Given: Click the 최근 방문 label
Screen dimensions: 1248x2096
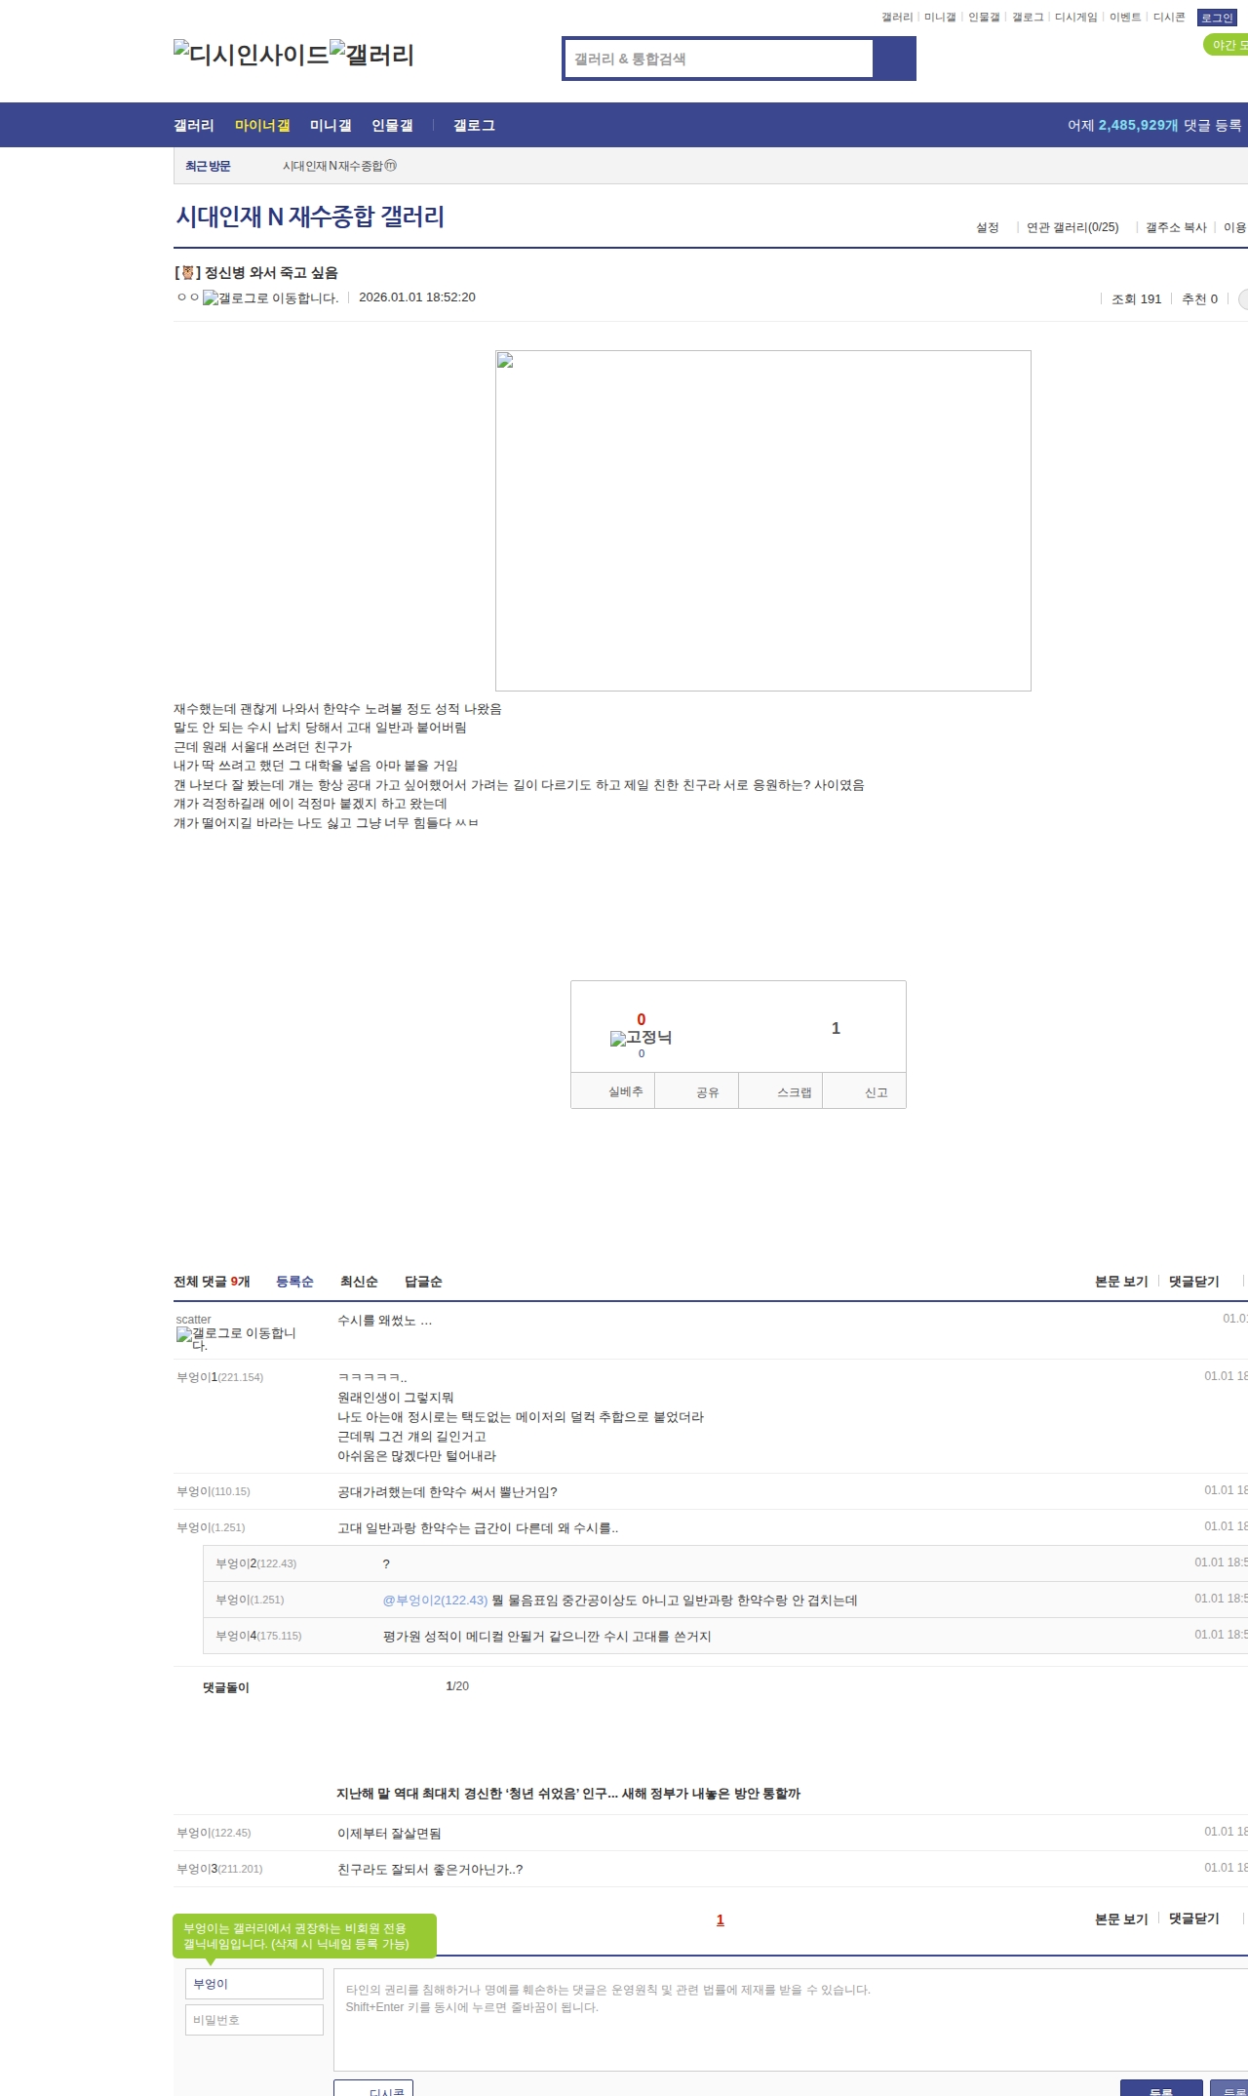Looking at the screenshot, I should coord(208,166).
